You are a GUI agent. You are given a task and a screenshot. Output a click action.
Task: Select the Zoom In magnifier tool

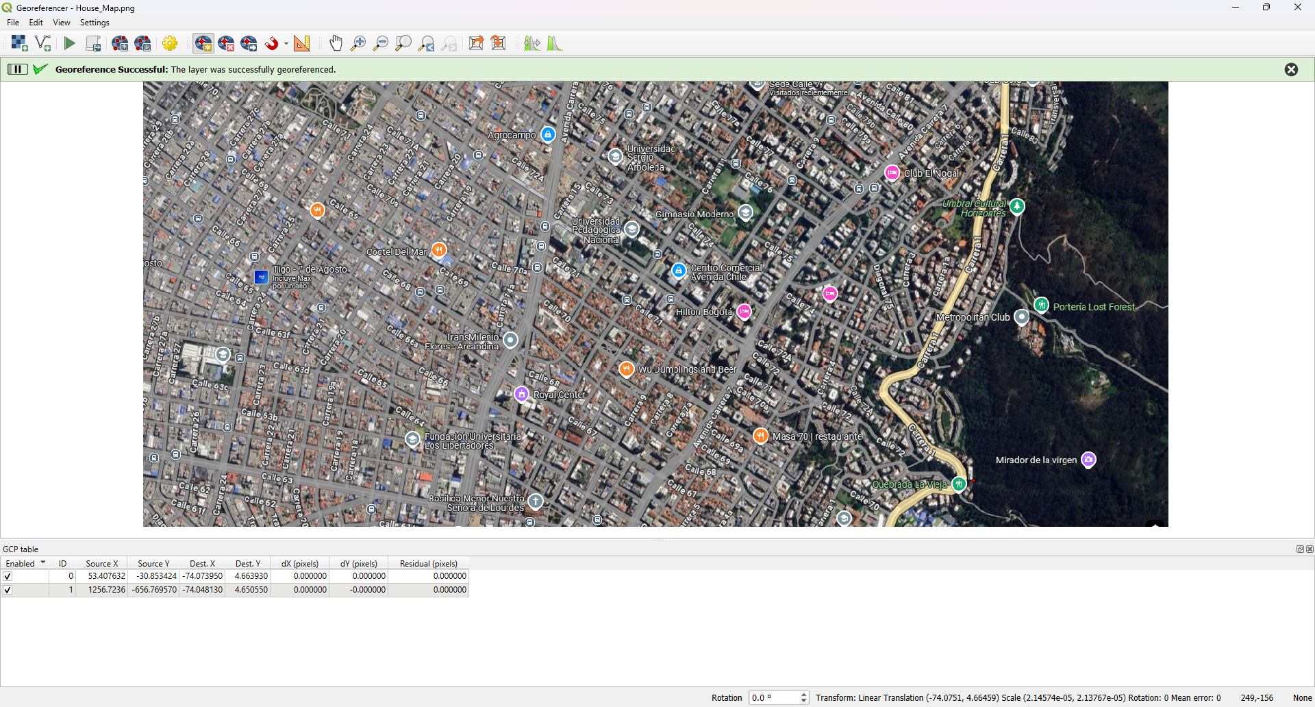[x=358, y=44]
